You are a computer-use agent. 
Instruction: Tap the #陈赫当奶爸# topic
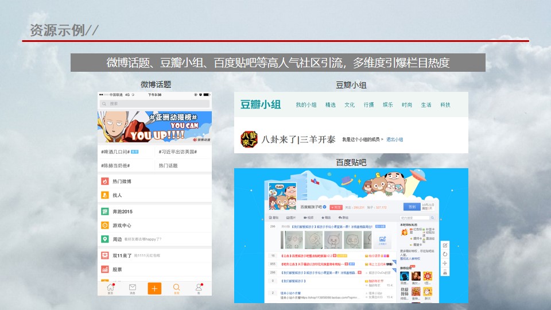click(115, 165)
